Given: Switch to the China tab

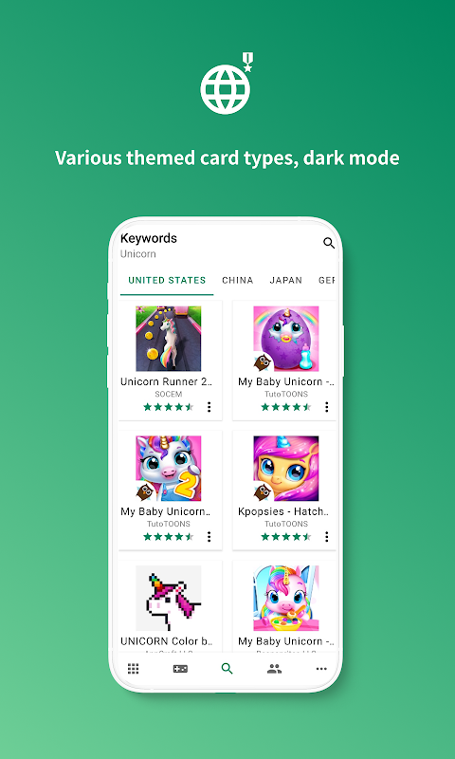Looking at the screenshot, I should pos(237,280).
